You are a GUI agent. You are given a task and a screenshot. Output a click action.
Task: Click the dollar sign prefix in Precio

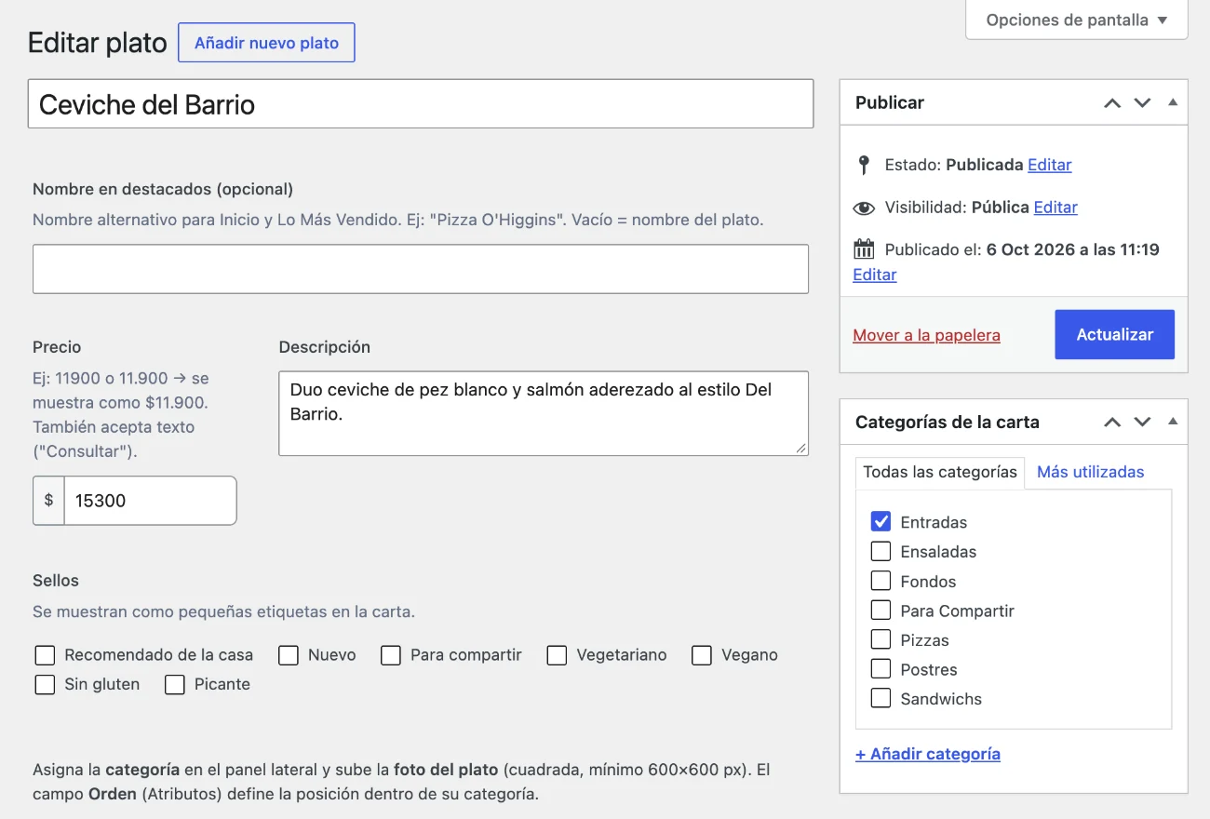[49, 501]
